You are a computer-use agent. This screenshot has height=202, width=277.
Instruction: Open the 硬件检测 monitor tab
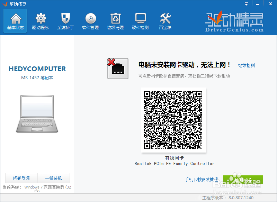140,21
